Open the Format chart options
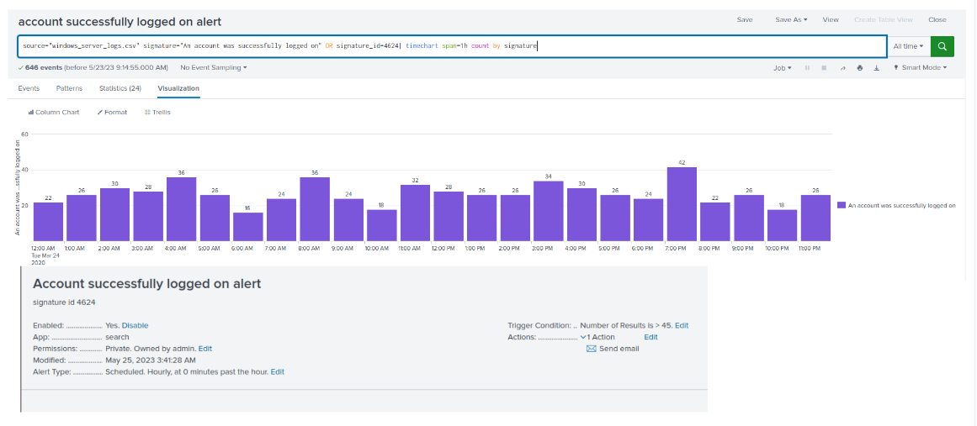Viewport: 977px width, 426px height. pos(112,113)
